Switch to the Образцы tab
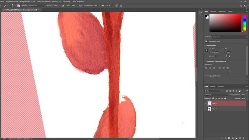The image size is (249, 140). (213, 11)
